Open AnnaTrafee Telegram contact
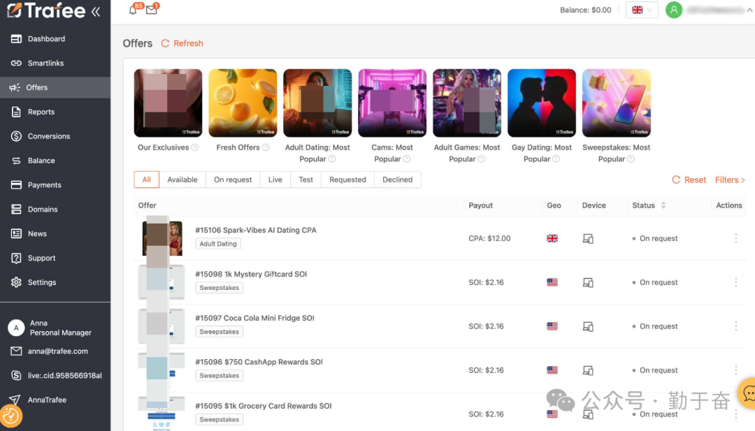 point(47,400)
